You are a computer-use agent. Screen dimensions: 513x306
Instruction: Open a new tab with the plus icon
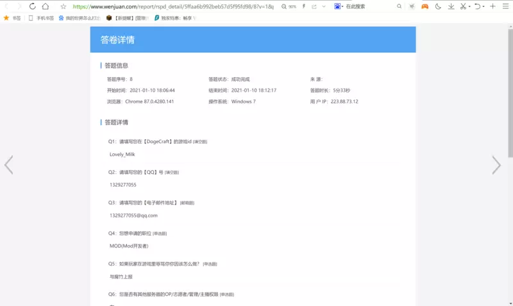[492, 6]
